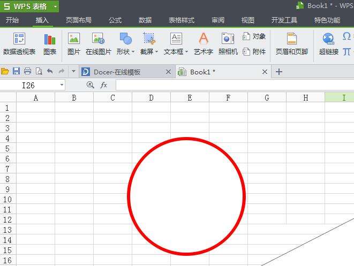
Task: Switch to the 数据 ribbon tab
Action: pos(145,20)
